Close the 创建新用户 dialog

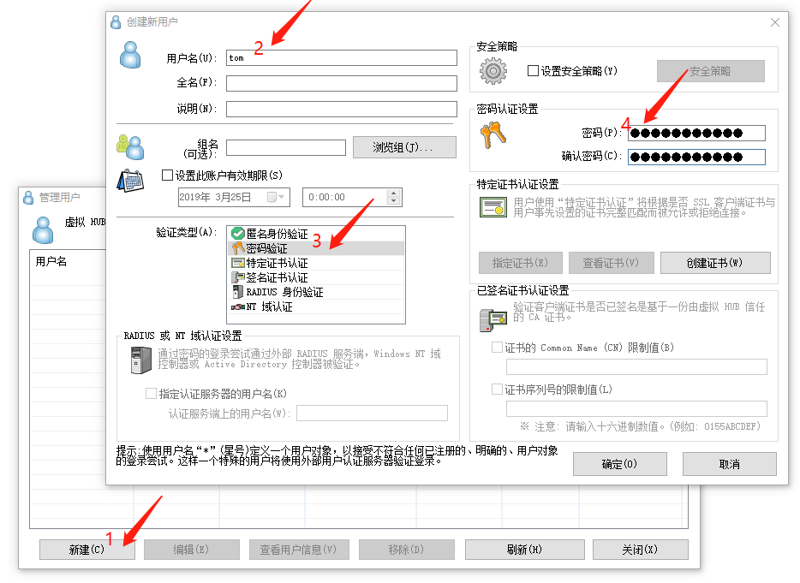tap(775, 22)
